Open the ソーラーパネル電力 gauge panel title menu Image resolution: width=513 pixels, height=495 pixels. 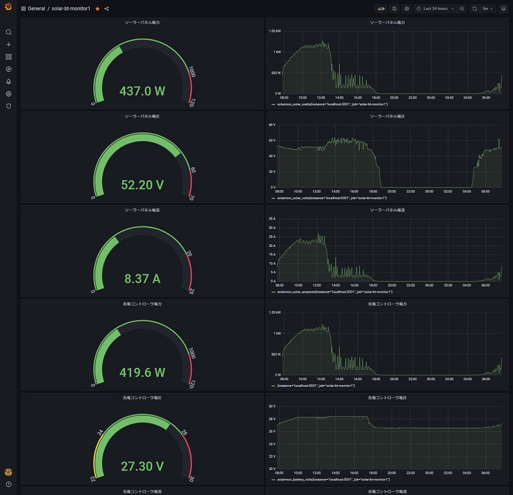tap(142, 22)
